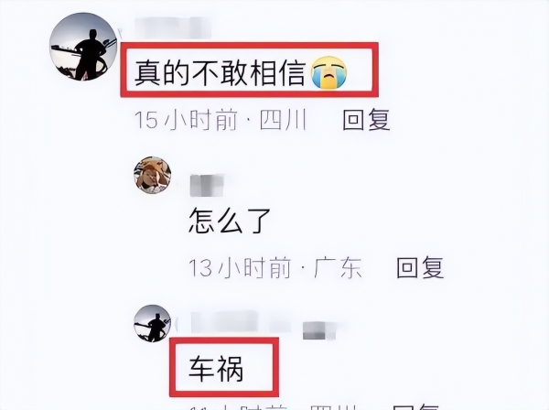Click 回复 next to 四川
The height and width of the screenshot is (410, 549).
[x=366, y=120]
